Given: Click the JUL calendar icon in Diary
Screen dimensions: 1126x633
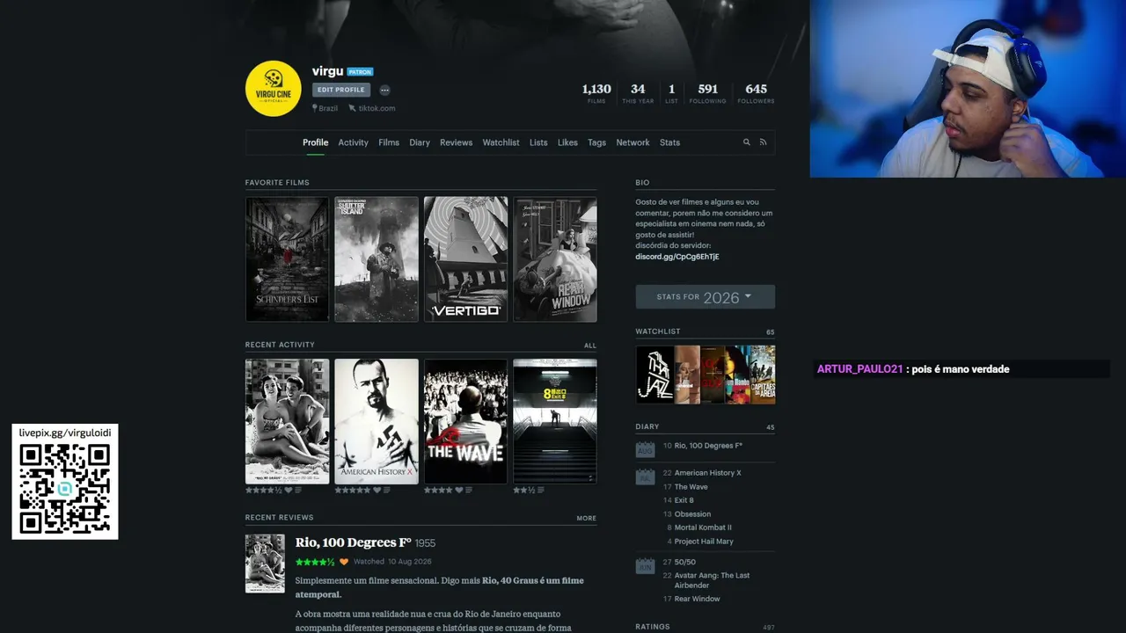Looking at the screenshot, I should (x=646, y=477).
